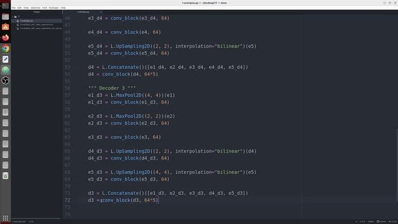Open the Selection menu
The height and width of the screenshot is (224, 398).
35,7
